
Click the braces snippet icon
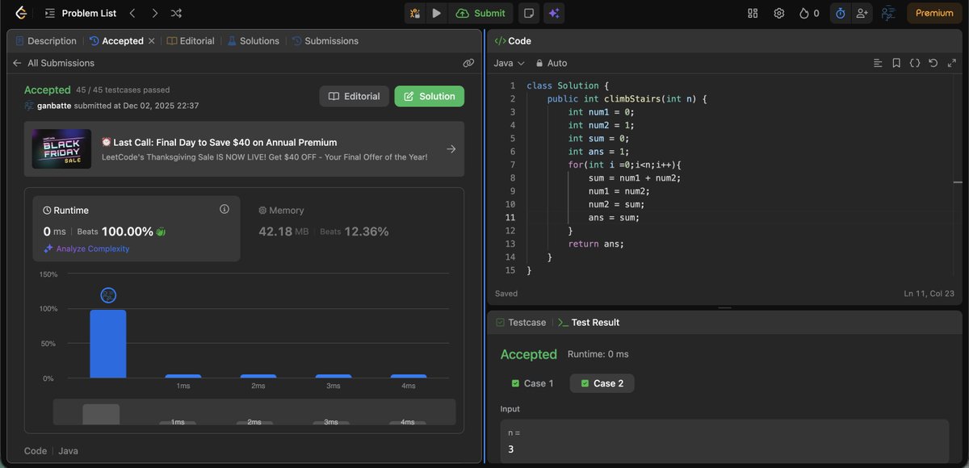(915, 63)
